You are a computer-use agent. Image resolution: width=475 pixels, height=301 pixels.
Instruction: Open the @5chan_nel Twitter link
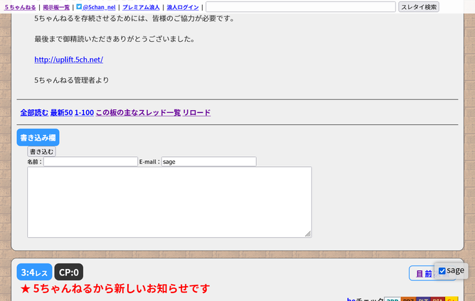pos(99,7)
